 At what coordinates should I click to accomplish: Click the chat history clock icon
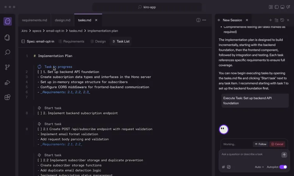(282, 20)
